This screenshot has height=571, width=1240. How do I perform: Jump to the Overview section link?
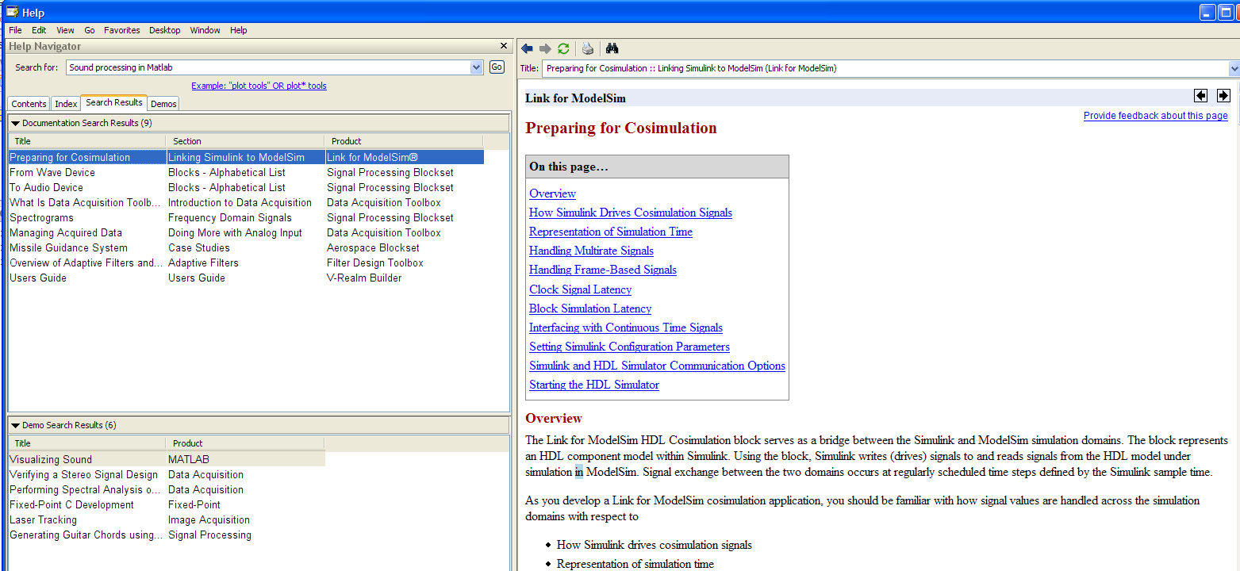(552, 194)
